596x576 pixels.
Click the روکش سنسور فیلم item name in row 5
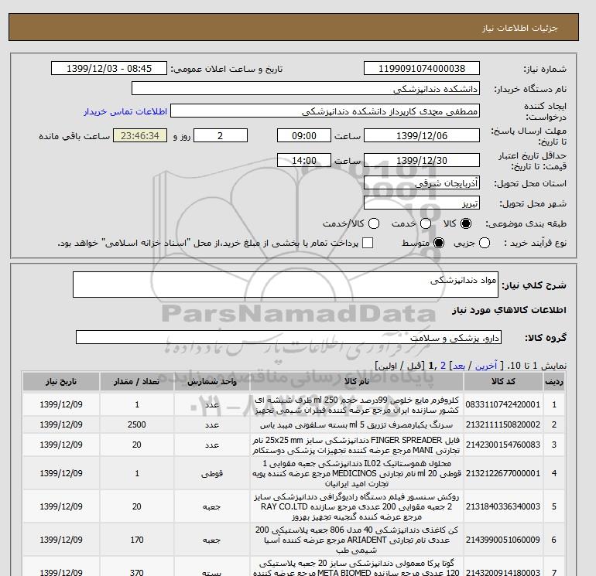[357, 506]
